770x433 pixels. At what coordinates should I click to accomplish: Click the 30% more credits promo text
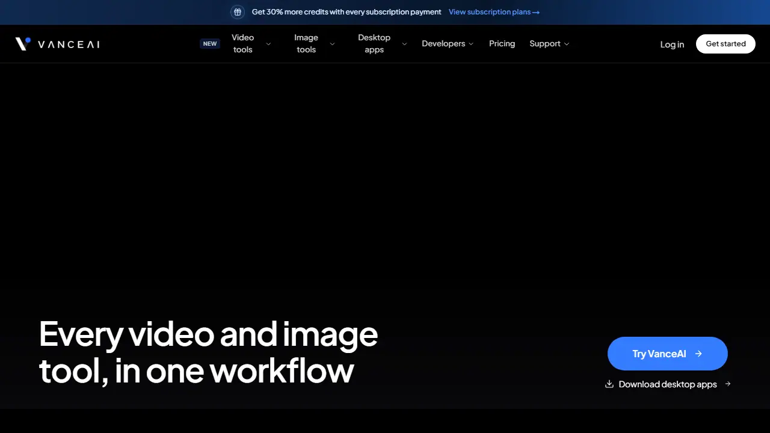coord(346,12)
